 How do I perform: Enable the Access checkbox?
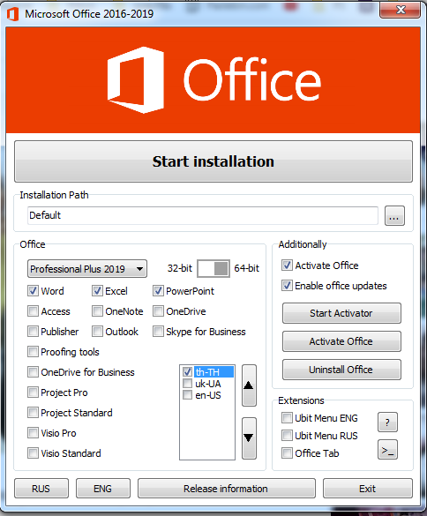tap(33, 311)
